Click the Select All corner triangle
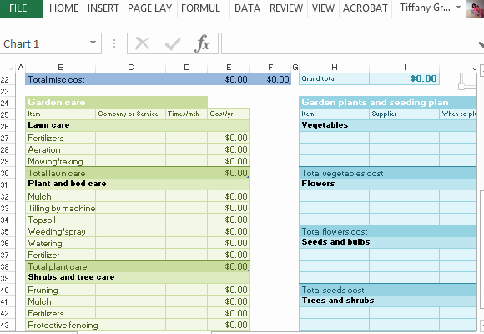Screen dimensions: 484x334 pos(10,68)
